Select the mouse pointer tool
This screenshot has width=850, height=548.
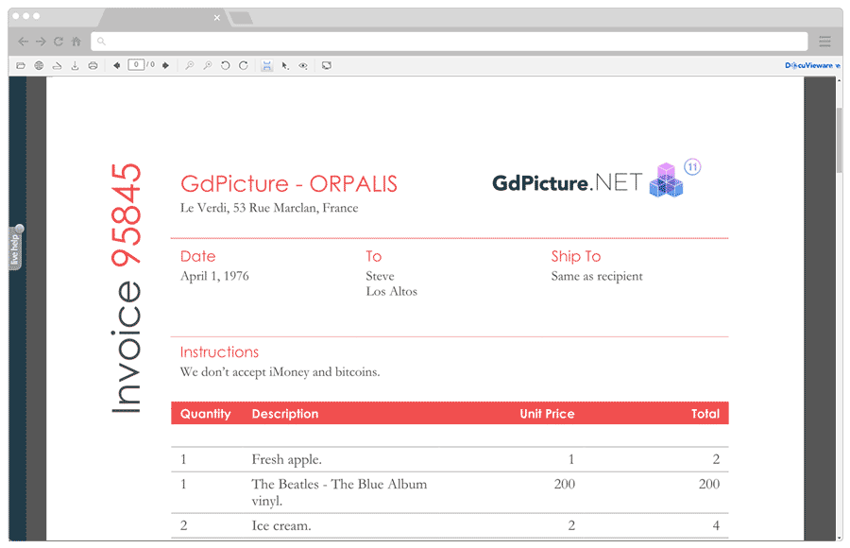[285, 65]
